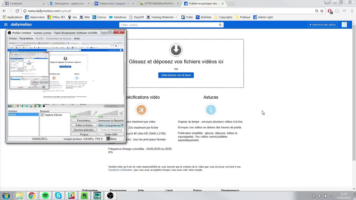Image resolution: width=356 pixels, height=200 pixels.
Task: Open the Aide menu in OBS
Action: tap(77, 39)
